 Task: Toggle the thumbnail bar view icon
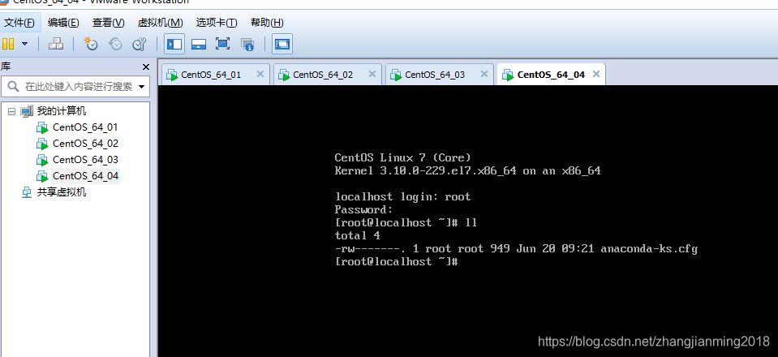tap(199, 44)
